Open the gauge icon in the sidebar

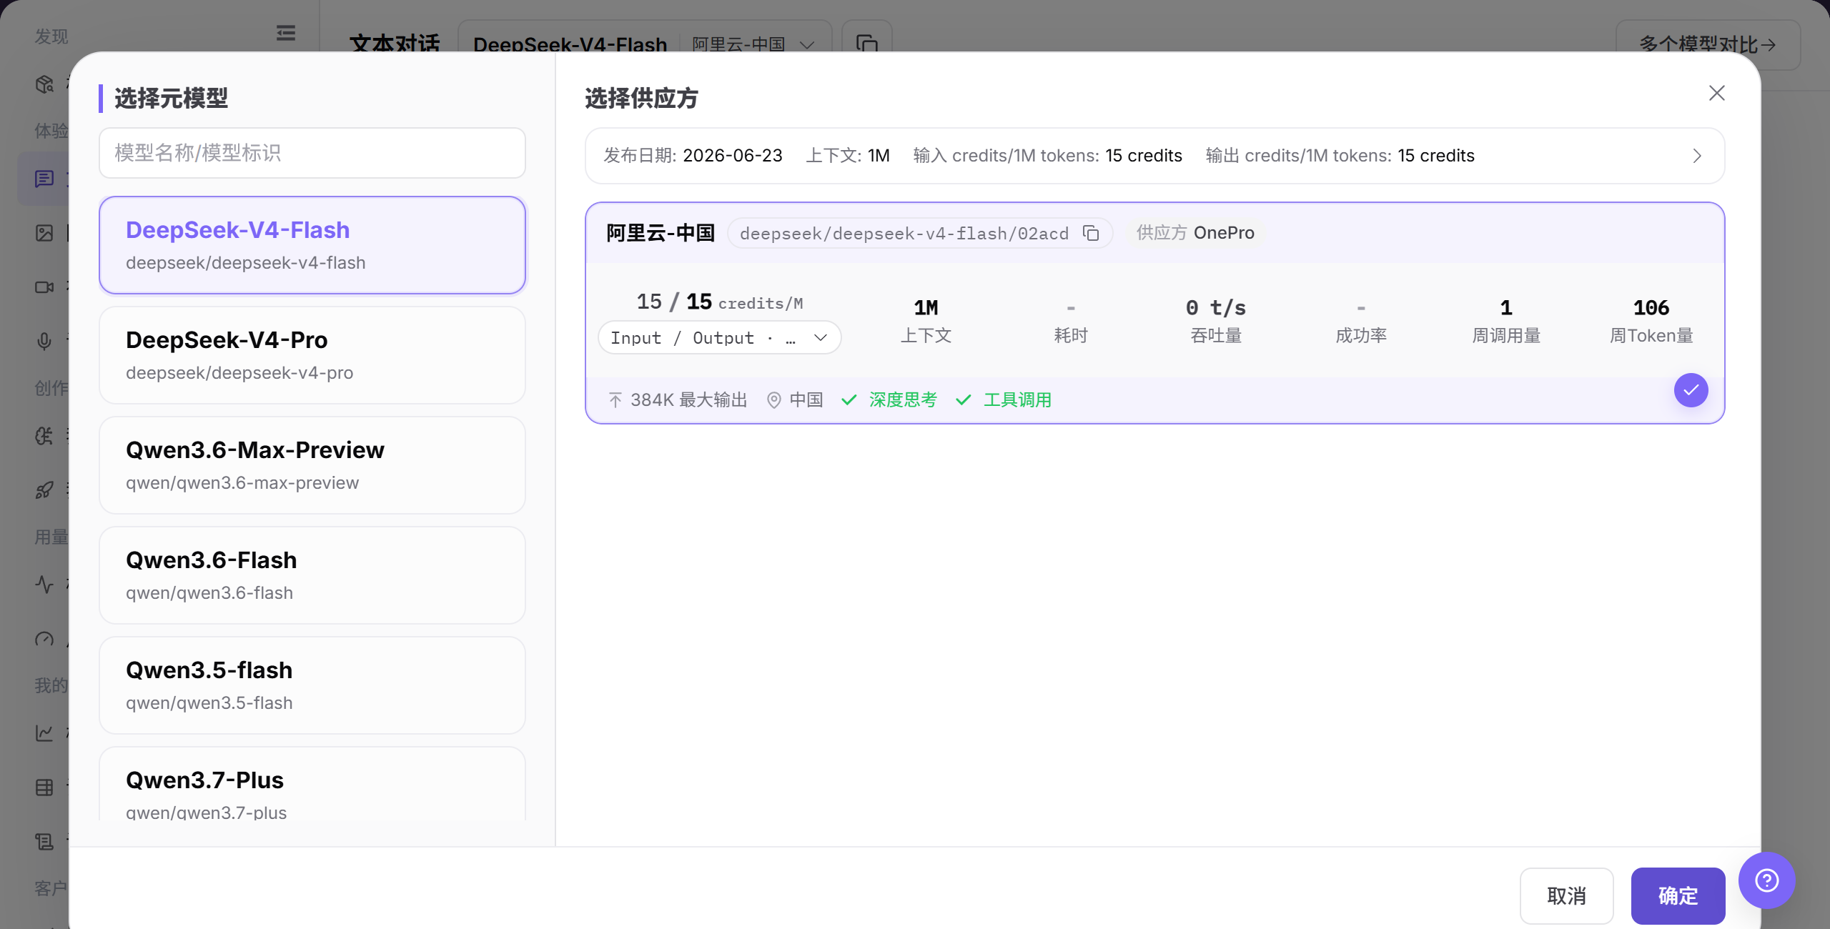[x=44, y=639]
